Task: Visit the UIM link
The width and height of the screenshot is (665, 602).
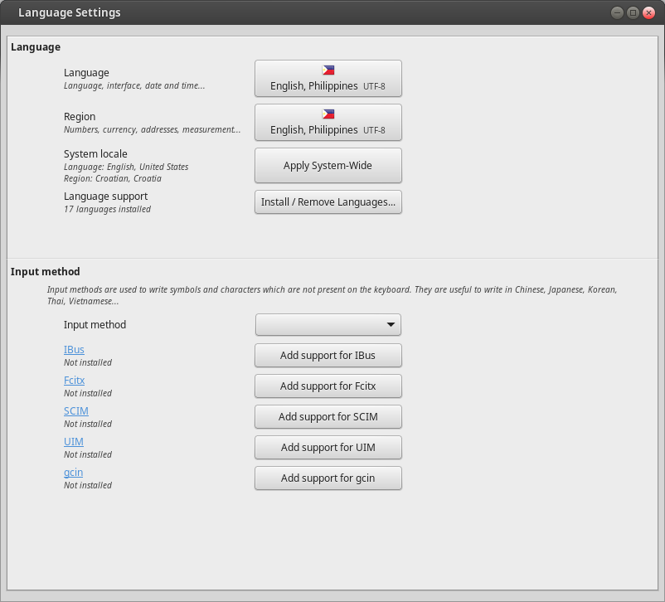Action: pyautogui.click(x=73, y=442)
